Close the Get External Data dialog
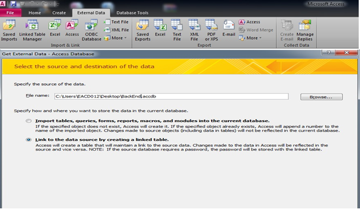Image resolution: width=361 pixels, height=213 pixels. [x=347, y=53]
